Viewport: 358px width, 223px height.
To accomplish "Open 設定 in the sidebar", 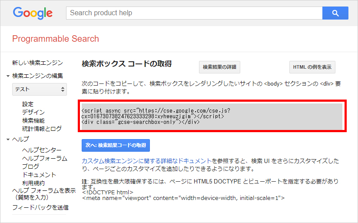I will [x=28, y=104].
